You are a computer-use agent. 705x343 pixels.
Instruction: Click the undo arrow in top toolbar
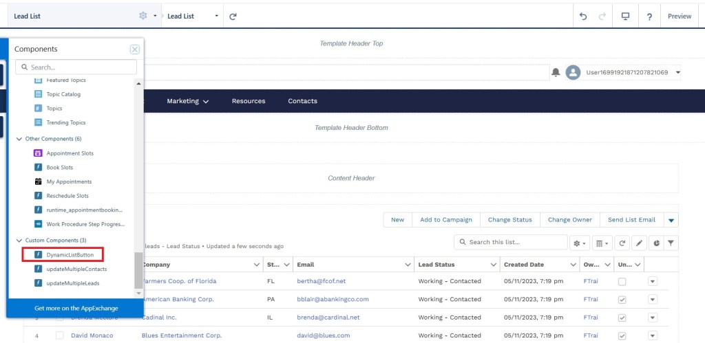click(x=584, y=16)
